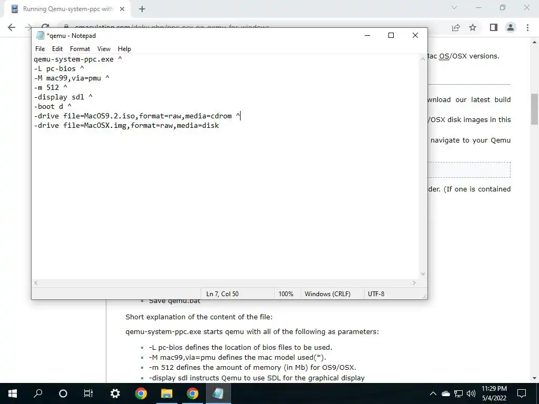Screen dimensions: 539x404
Task: Open Settings from the taskbar gear
Action: click(115, 393)
